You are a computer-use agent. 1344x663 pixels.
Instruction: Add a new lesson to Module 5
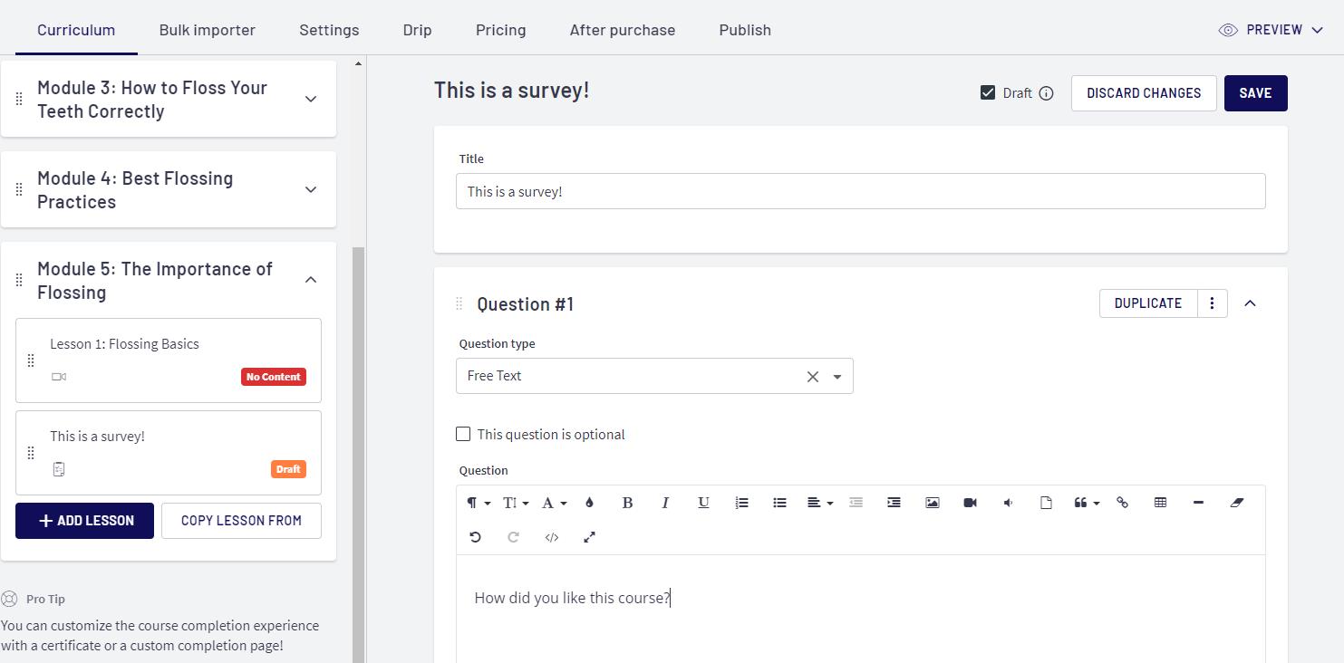84,521
